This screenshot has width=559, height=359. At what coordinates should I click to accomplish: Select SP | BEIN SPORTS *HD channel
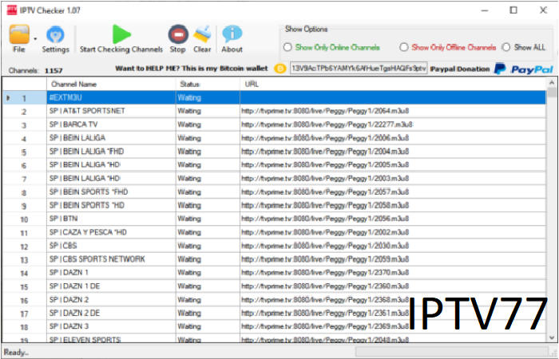(x=111, y=205)
